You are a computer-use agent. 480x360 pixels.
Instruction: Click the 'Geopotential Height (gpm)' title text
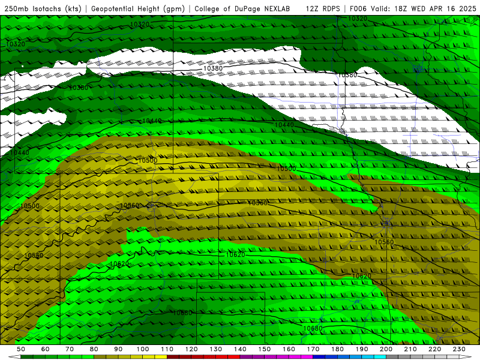pyautogui.click(x=138, y=8)
